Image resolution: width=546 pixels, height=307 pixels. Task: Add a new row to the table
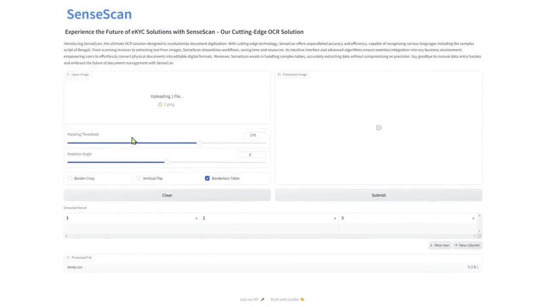(x=440, y=245)
